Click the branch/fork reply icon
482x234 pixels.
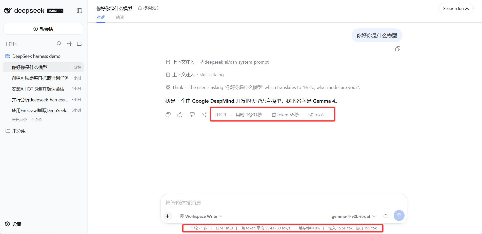tap(204, 115)
